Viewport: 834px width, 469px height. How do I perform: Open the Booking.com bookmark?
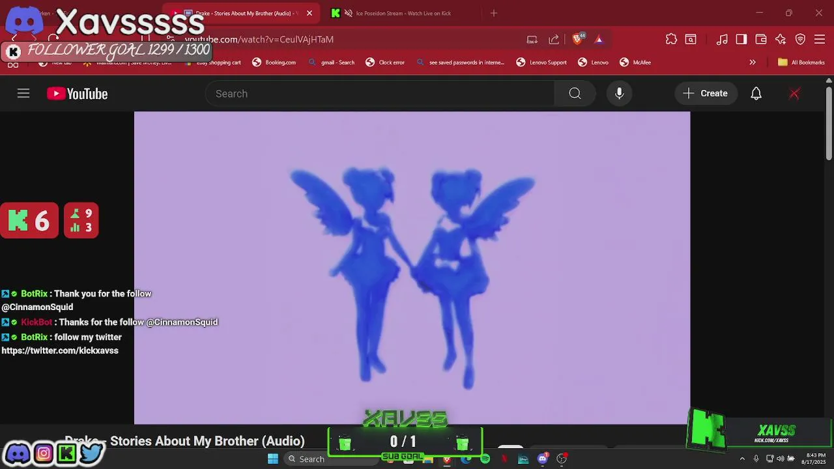tap(274, 63)
